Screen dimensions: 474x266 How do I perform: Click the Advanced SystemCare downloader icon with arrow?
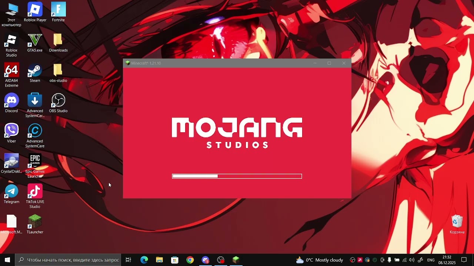click(x=35, y=106)
